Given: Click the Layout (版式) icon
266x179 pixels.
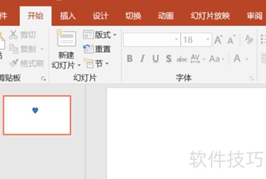Looking at the screenshot, I should point(88,35).
